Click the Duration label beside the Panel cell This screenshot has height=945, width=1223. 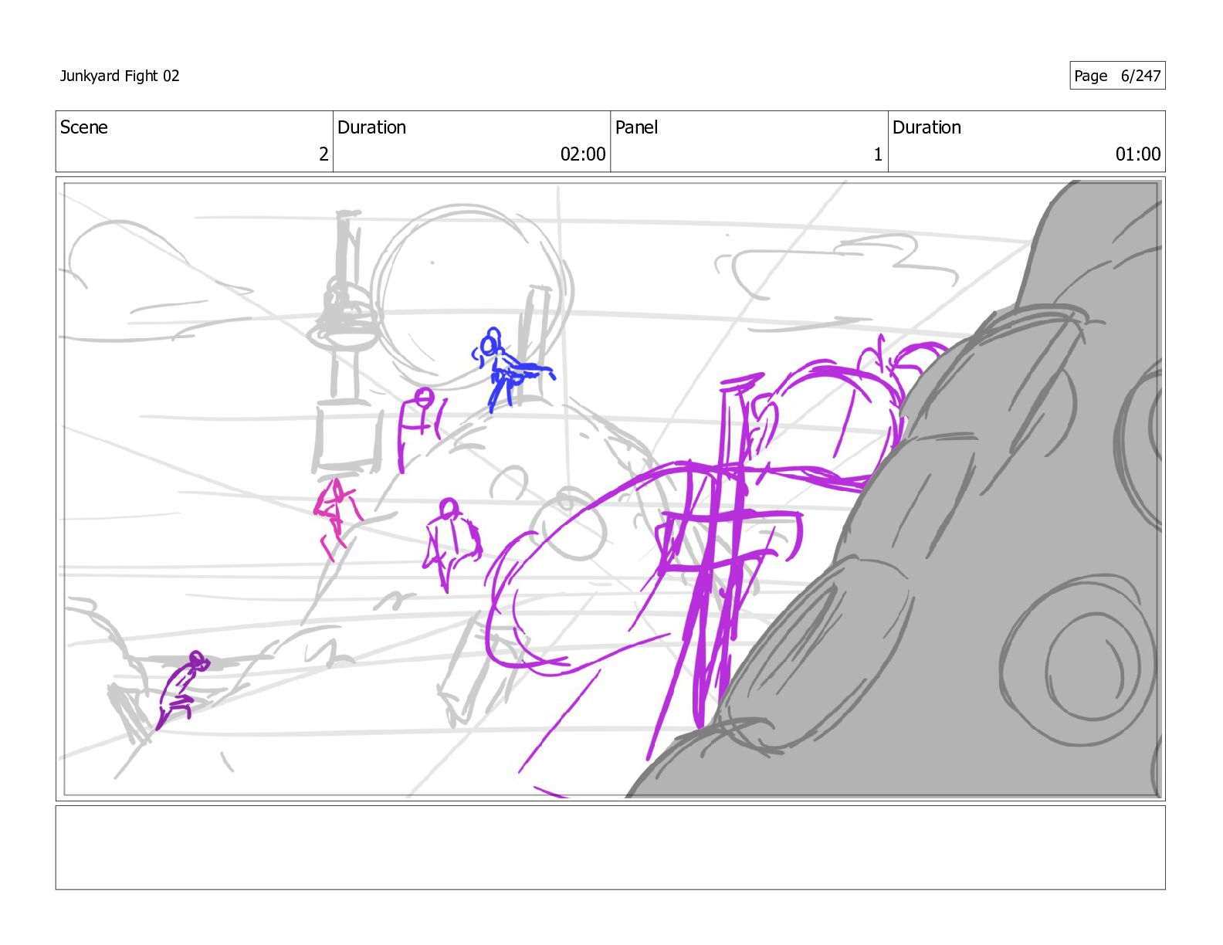pyautogui.click(x=927, y=127)
